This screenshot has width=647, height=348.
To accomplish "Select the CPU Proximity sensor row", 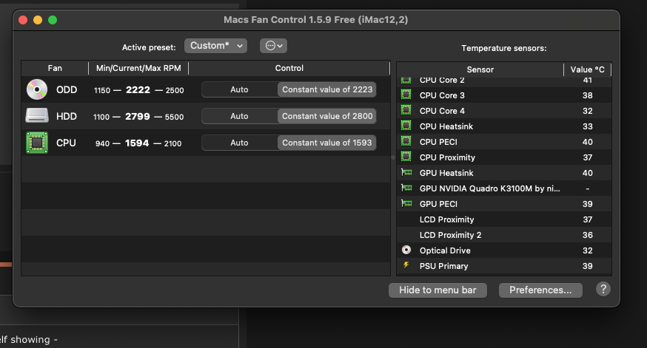I will click(504, 157).
